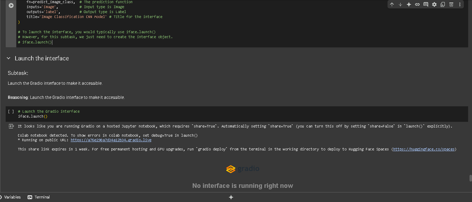The width and height of the screenshot is (472, 202).
Task: Move cell down with the down arrow
Action: (400, 5)
